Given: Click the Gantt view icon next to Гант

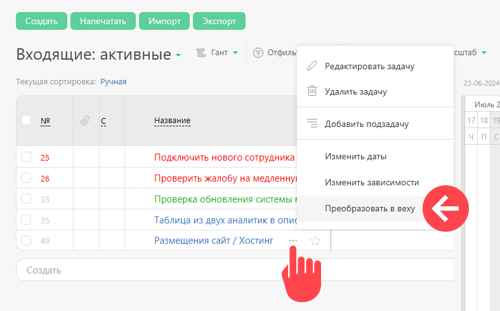Looking at the screenshot, I should 201,53.
